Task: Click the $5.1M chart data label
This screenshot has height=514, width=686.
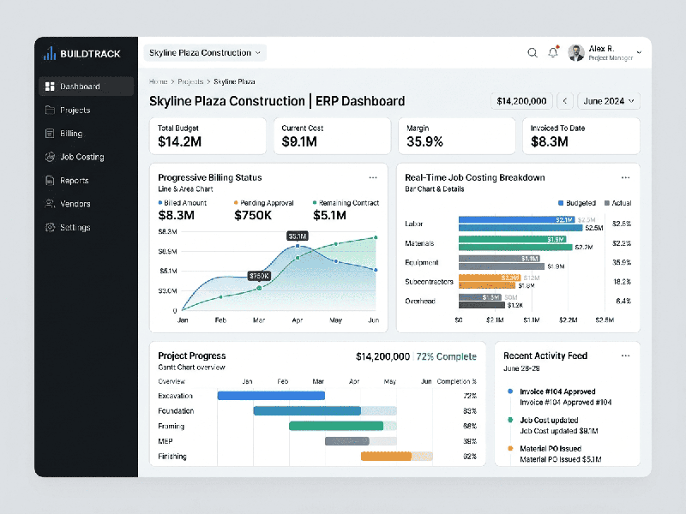Action: coord(298,236)
